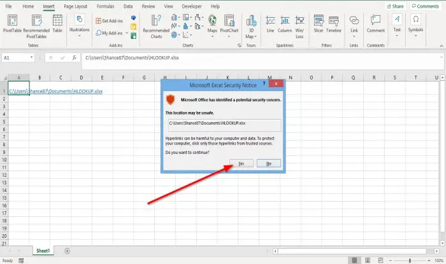This screenshot has height=264, width=446.
Task: Insert line or area chart
Action: (175, 26)
